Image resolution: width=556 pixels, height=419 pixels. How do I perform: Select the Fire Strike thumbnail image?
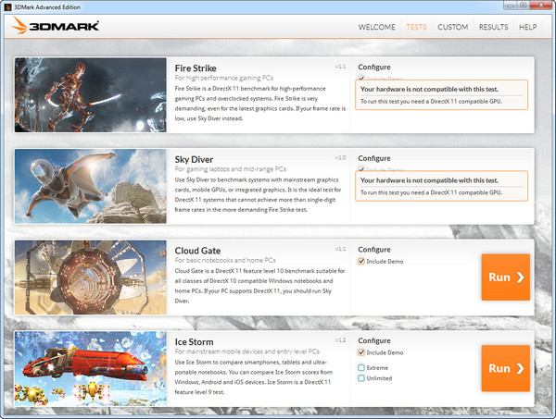coord(91,95)
